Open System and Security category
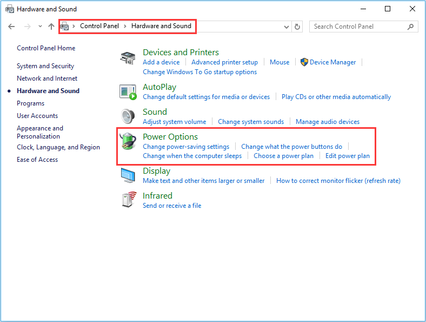 (45, 66)
